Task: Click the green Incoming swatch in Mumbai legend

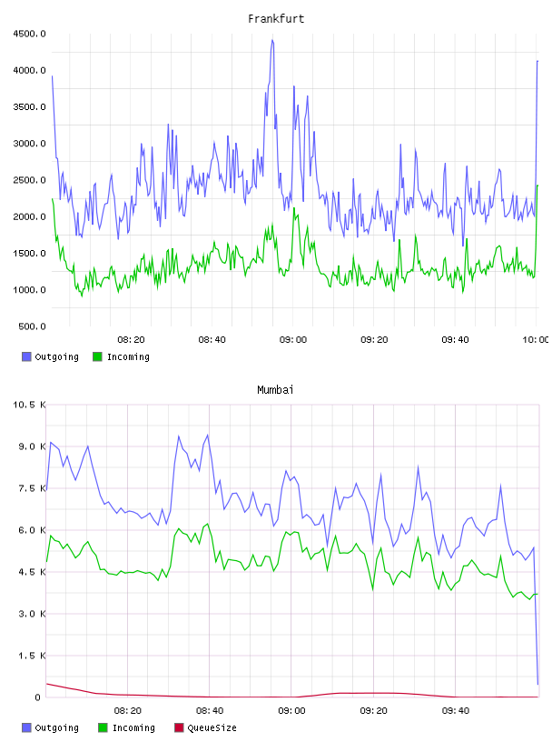Action: (103, 727)
